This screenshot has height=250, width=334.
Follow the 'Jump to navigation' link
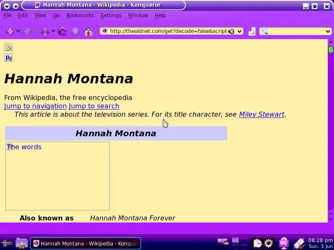(35, 106)
